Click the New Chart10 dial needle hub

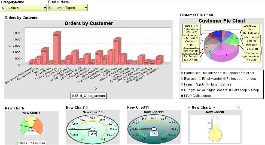pyautogui.click(x=93, y=129)
